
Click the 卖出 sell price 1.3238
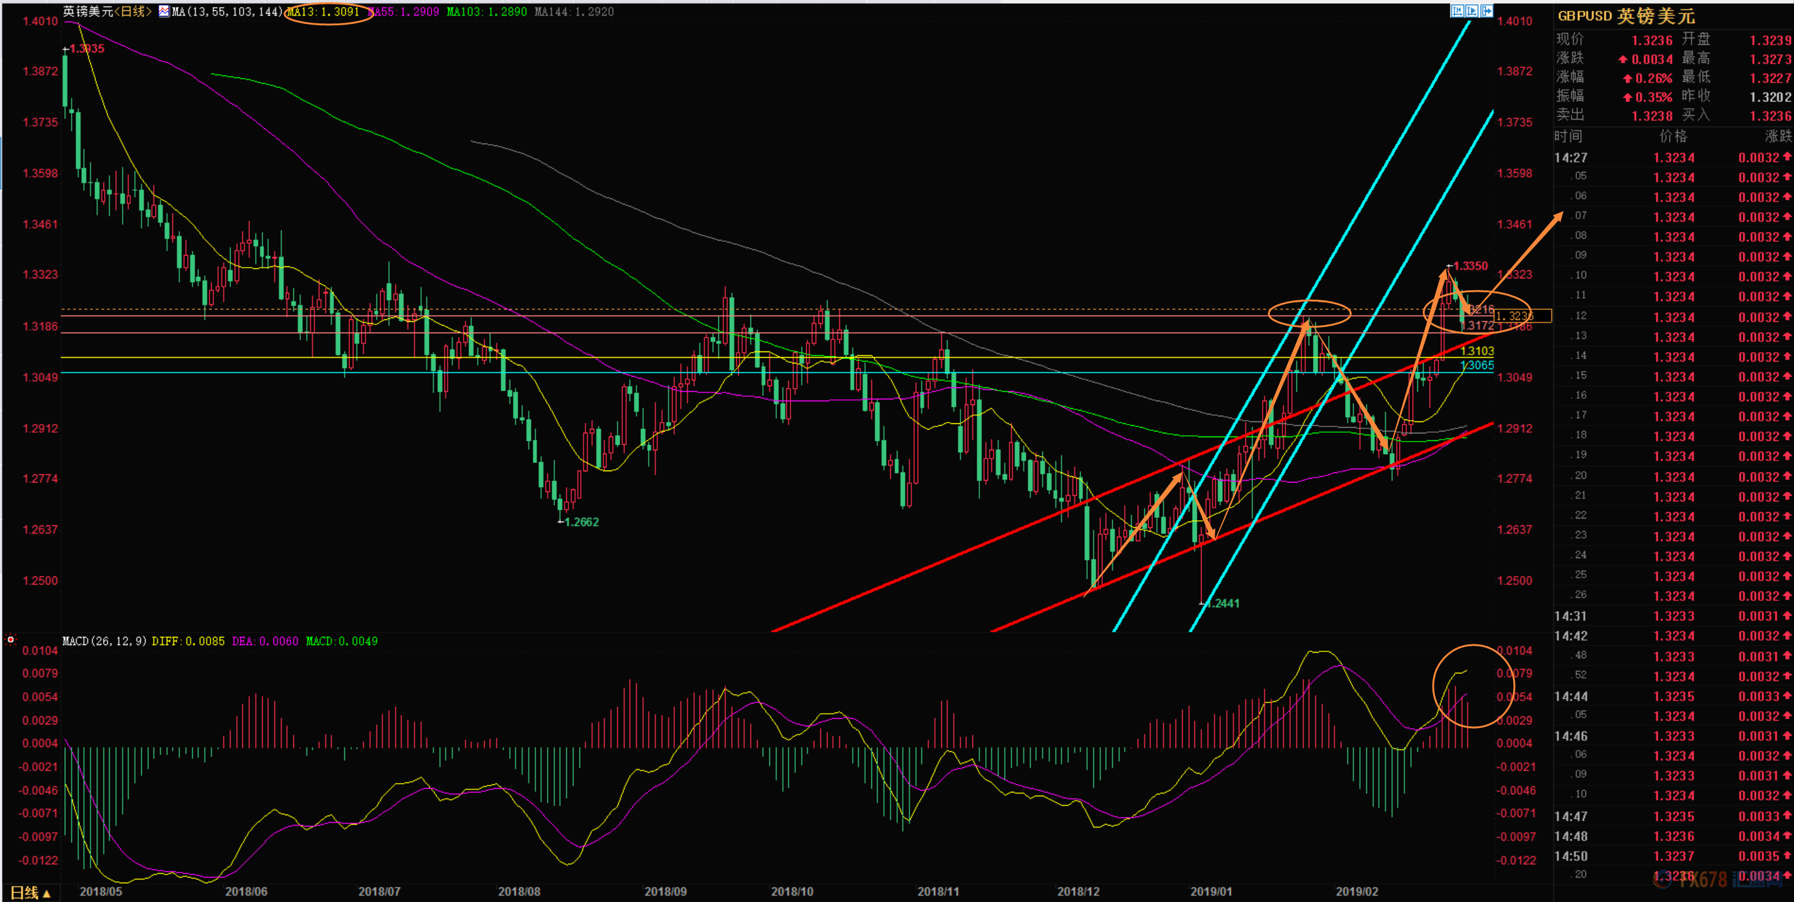tap(1652, 116)
